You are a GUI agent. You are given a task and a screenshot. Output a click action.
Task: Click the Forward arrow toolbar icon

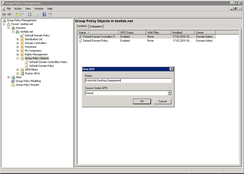(x=9, y=14)
